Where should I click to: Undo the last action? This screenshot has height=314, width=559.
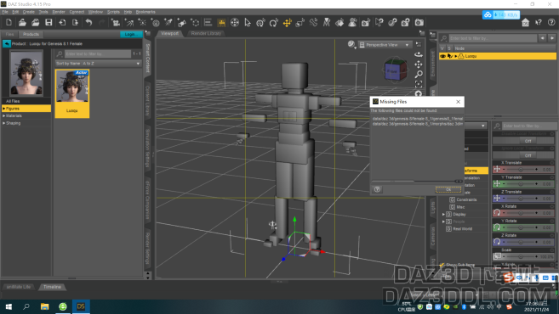click(88, 23)
